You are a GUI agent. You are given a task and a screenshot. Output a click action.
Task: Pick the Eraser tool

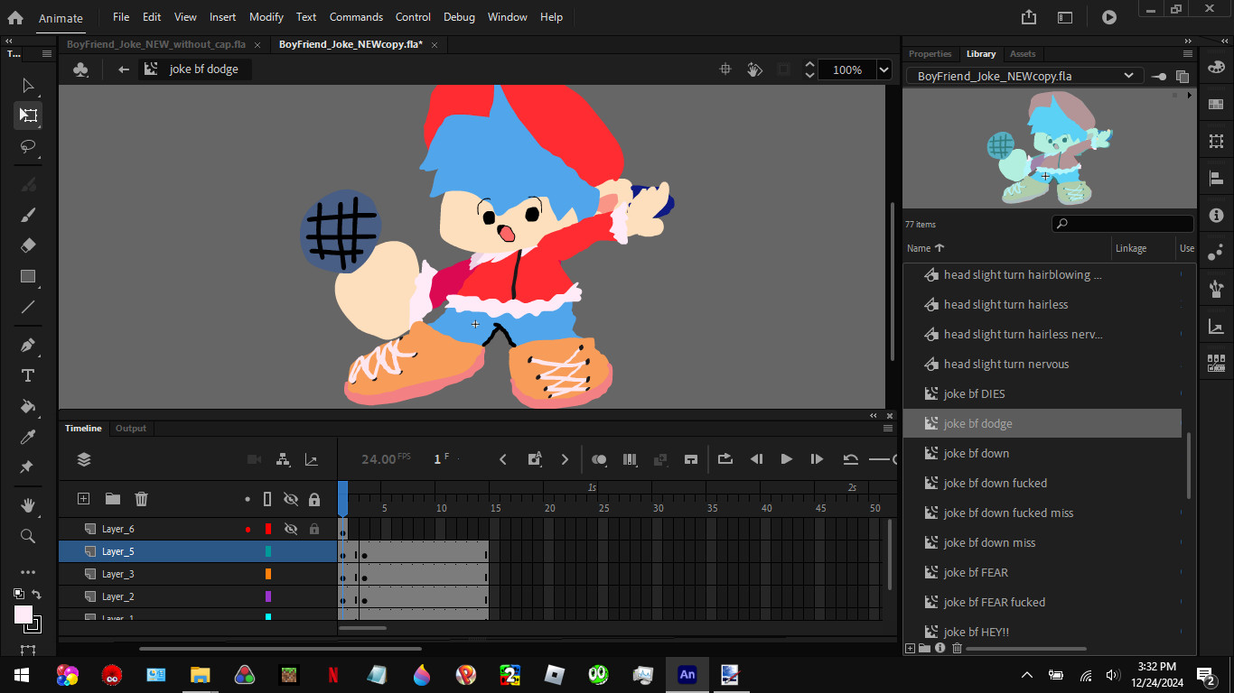click(28, 245)
